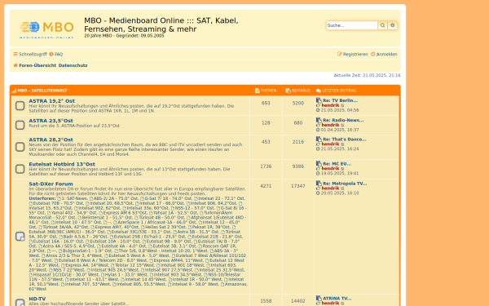Image resolution: width=489 pixels, height=306 pixels.
Task: Click view-latest-post icon after hendrik in ASTRA 23,5° row
Action: [x=343, y=125]
